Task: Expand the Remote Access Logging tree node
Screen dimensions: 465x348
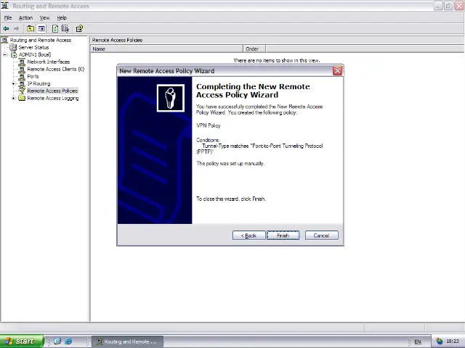Action: [x=13, y=99]
